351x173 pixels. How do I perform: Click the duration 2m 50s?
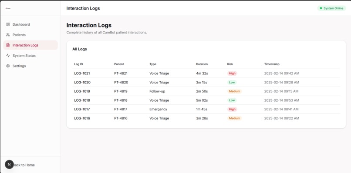[x=202, y=91]
